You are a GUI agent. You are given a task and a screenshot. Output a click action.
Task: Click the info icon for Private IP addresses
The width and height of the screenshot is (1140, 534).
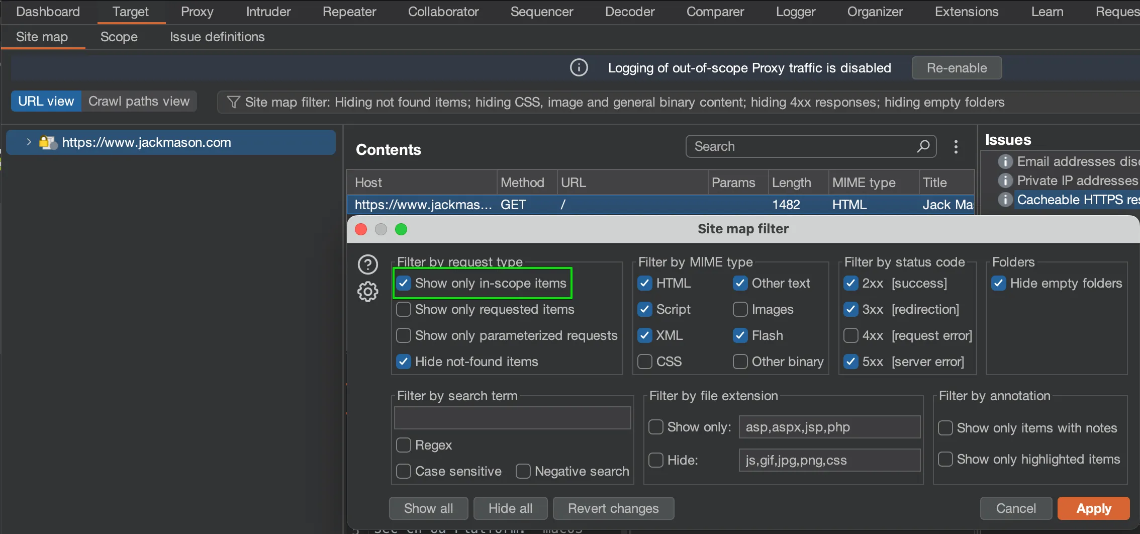pyautogui.click(x=1005, y=181)
